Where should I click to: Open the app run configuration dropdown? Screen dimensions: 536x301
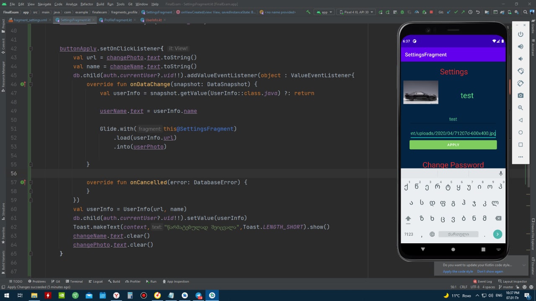point(324,12)
